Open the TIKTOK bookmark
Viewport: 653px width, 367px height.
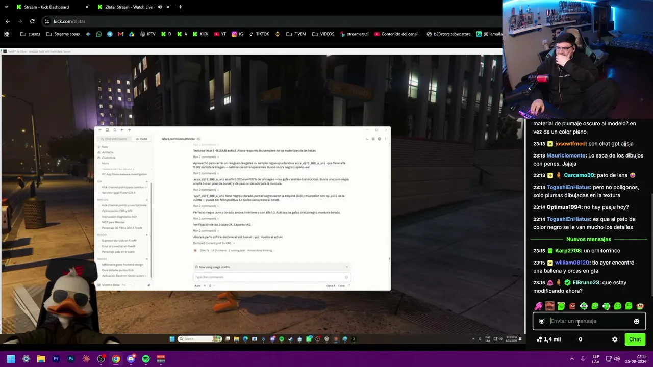click(259, 34)
